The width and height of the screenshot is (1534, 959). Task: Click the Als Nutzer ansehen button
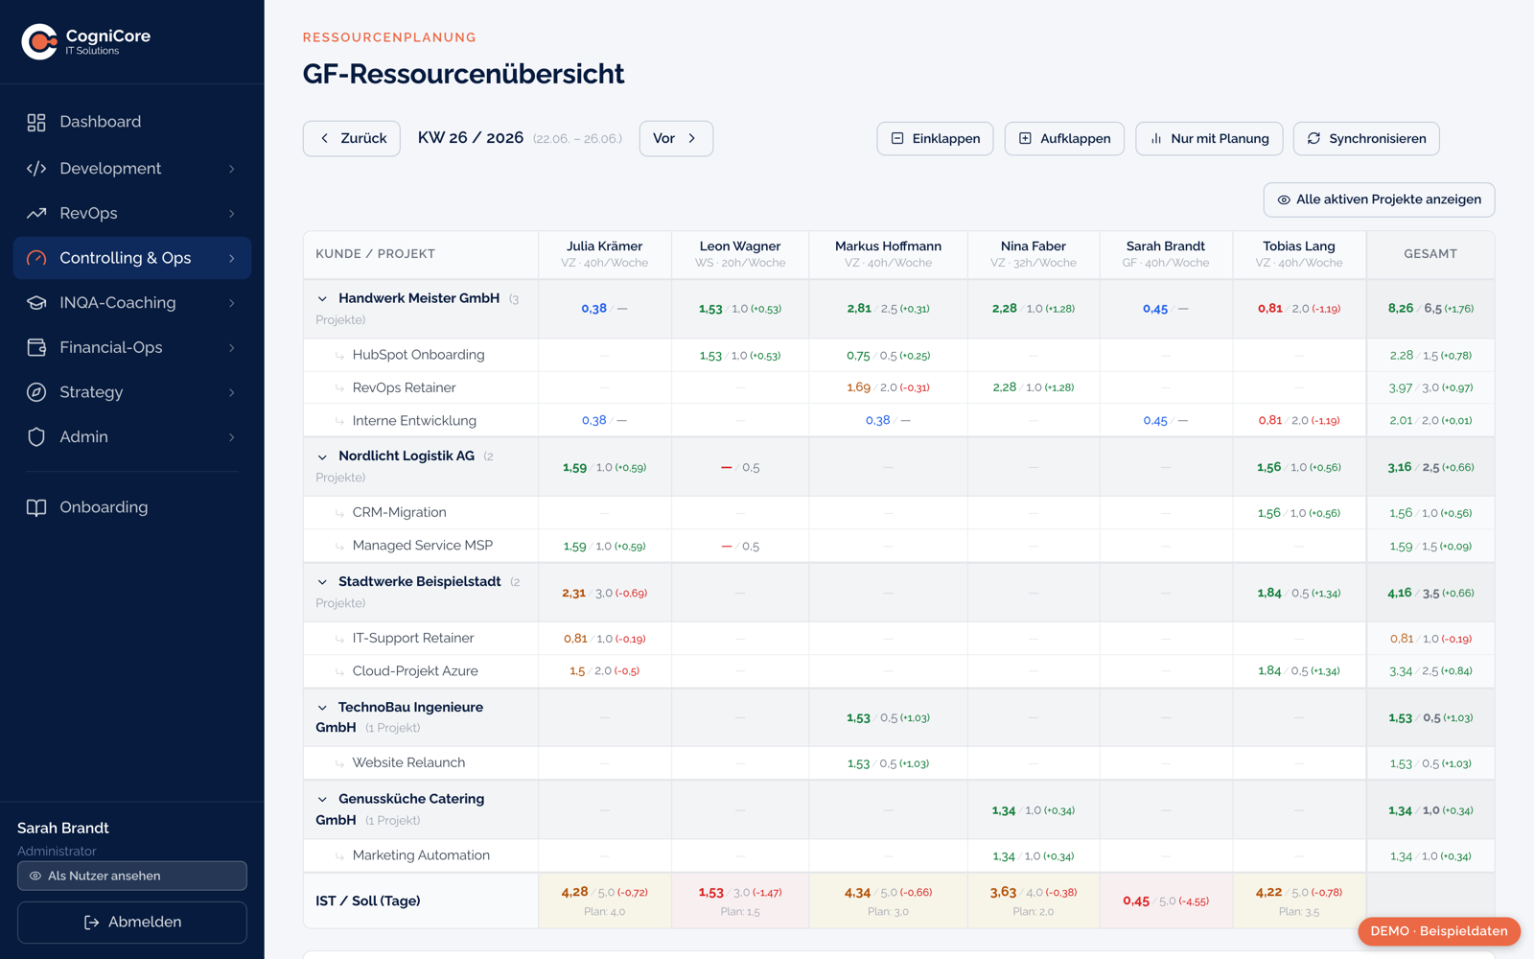click(132, 876)
